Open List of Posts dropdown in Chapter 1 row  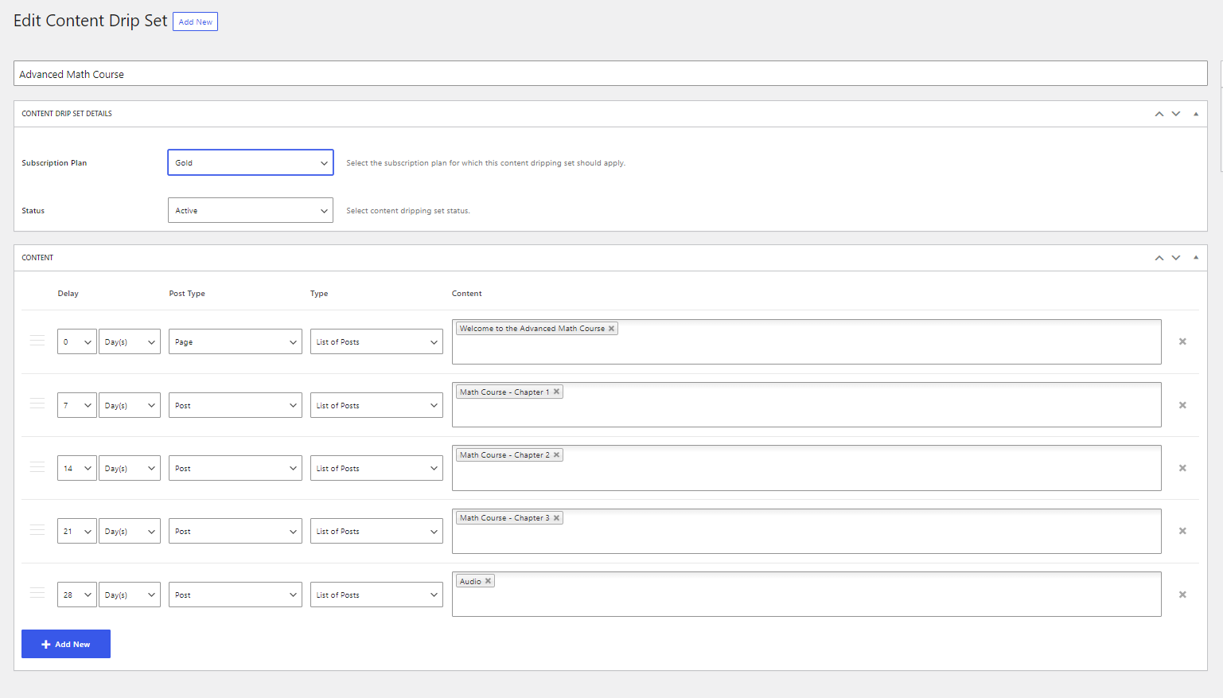click(x=376, y=405)
